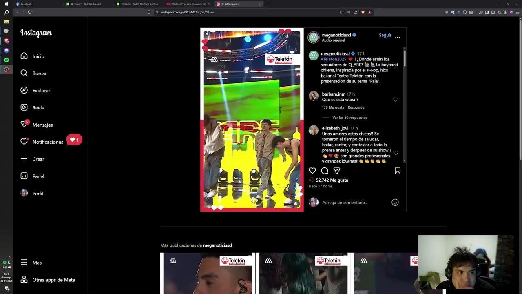Like the post with heart icon
The width and height of the screenshot is (522, 294).
click(312, 171)
